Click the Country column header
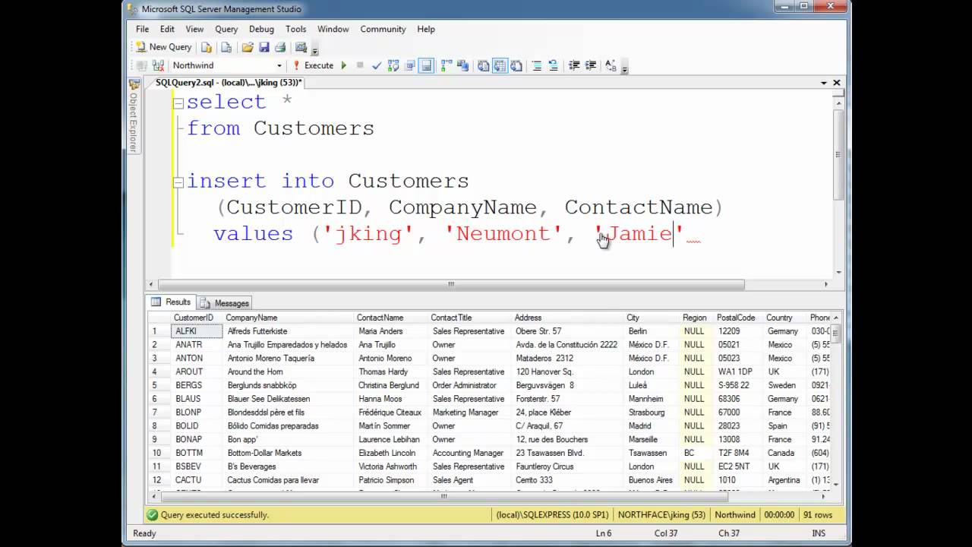This screenshot has height=547, width=972. point(784,318)
